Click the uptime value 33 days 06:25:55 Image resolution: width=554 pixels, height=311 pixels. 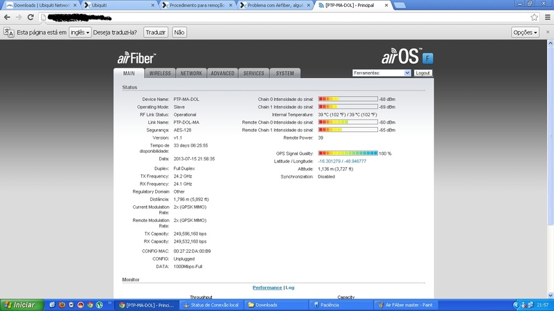coord(190,146)
